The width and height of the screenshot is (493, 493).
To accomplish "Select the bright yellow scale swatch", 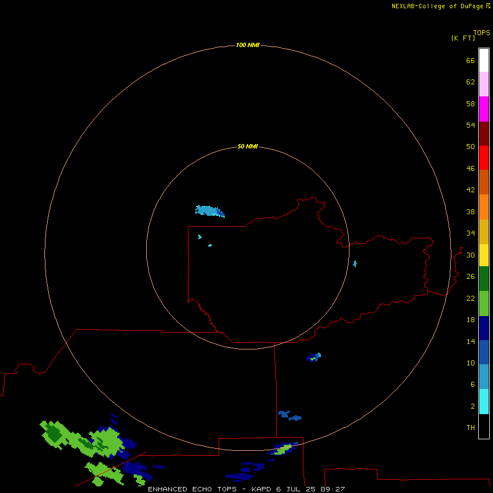I will [484, 255].
